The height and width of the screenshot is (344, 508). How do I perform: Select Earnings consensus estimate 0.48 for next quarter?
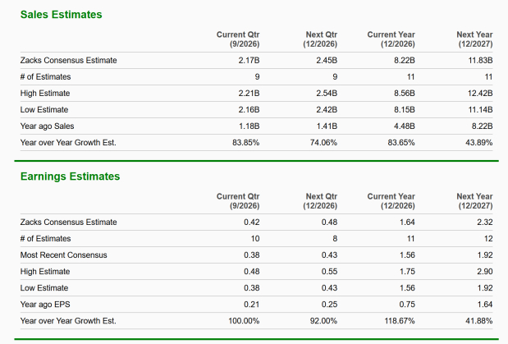(x=329, y=222)
